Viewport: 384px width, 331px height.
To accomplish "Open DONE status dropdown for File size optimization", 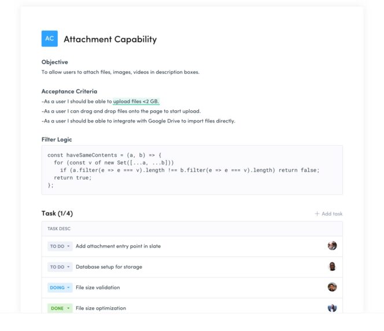I will pos(60,308).
